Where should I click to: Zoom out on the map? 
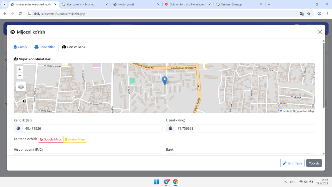[x=20, y=76]
